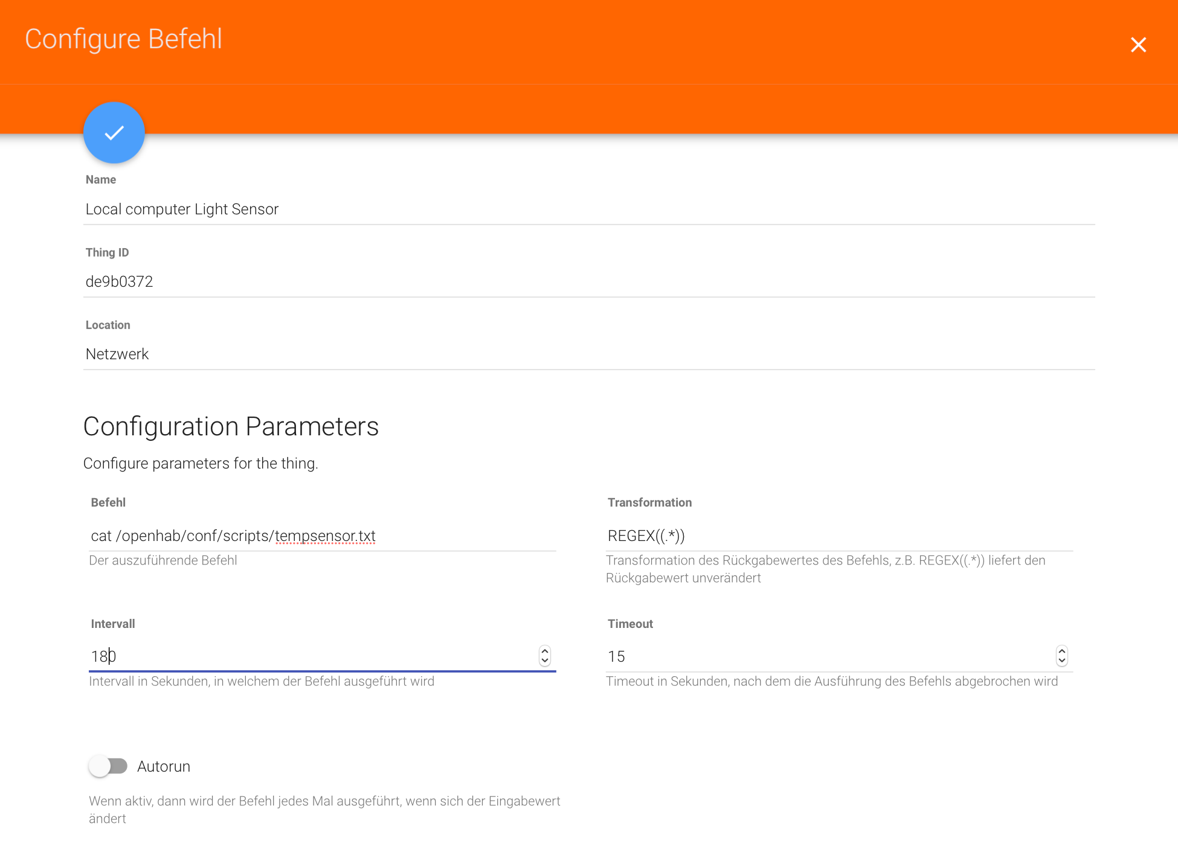The width and height of the screenshot is (1178, 861).
Task: Decrease Timeout with the down arrow
Action: tap(1062, 661)
